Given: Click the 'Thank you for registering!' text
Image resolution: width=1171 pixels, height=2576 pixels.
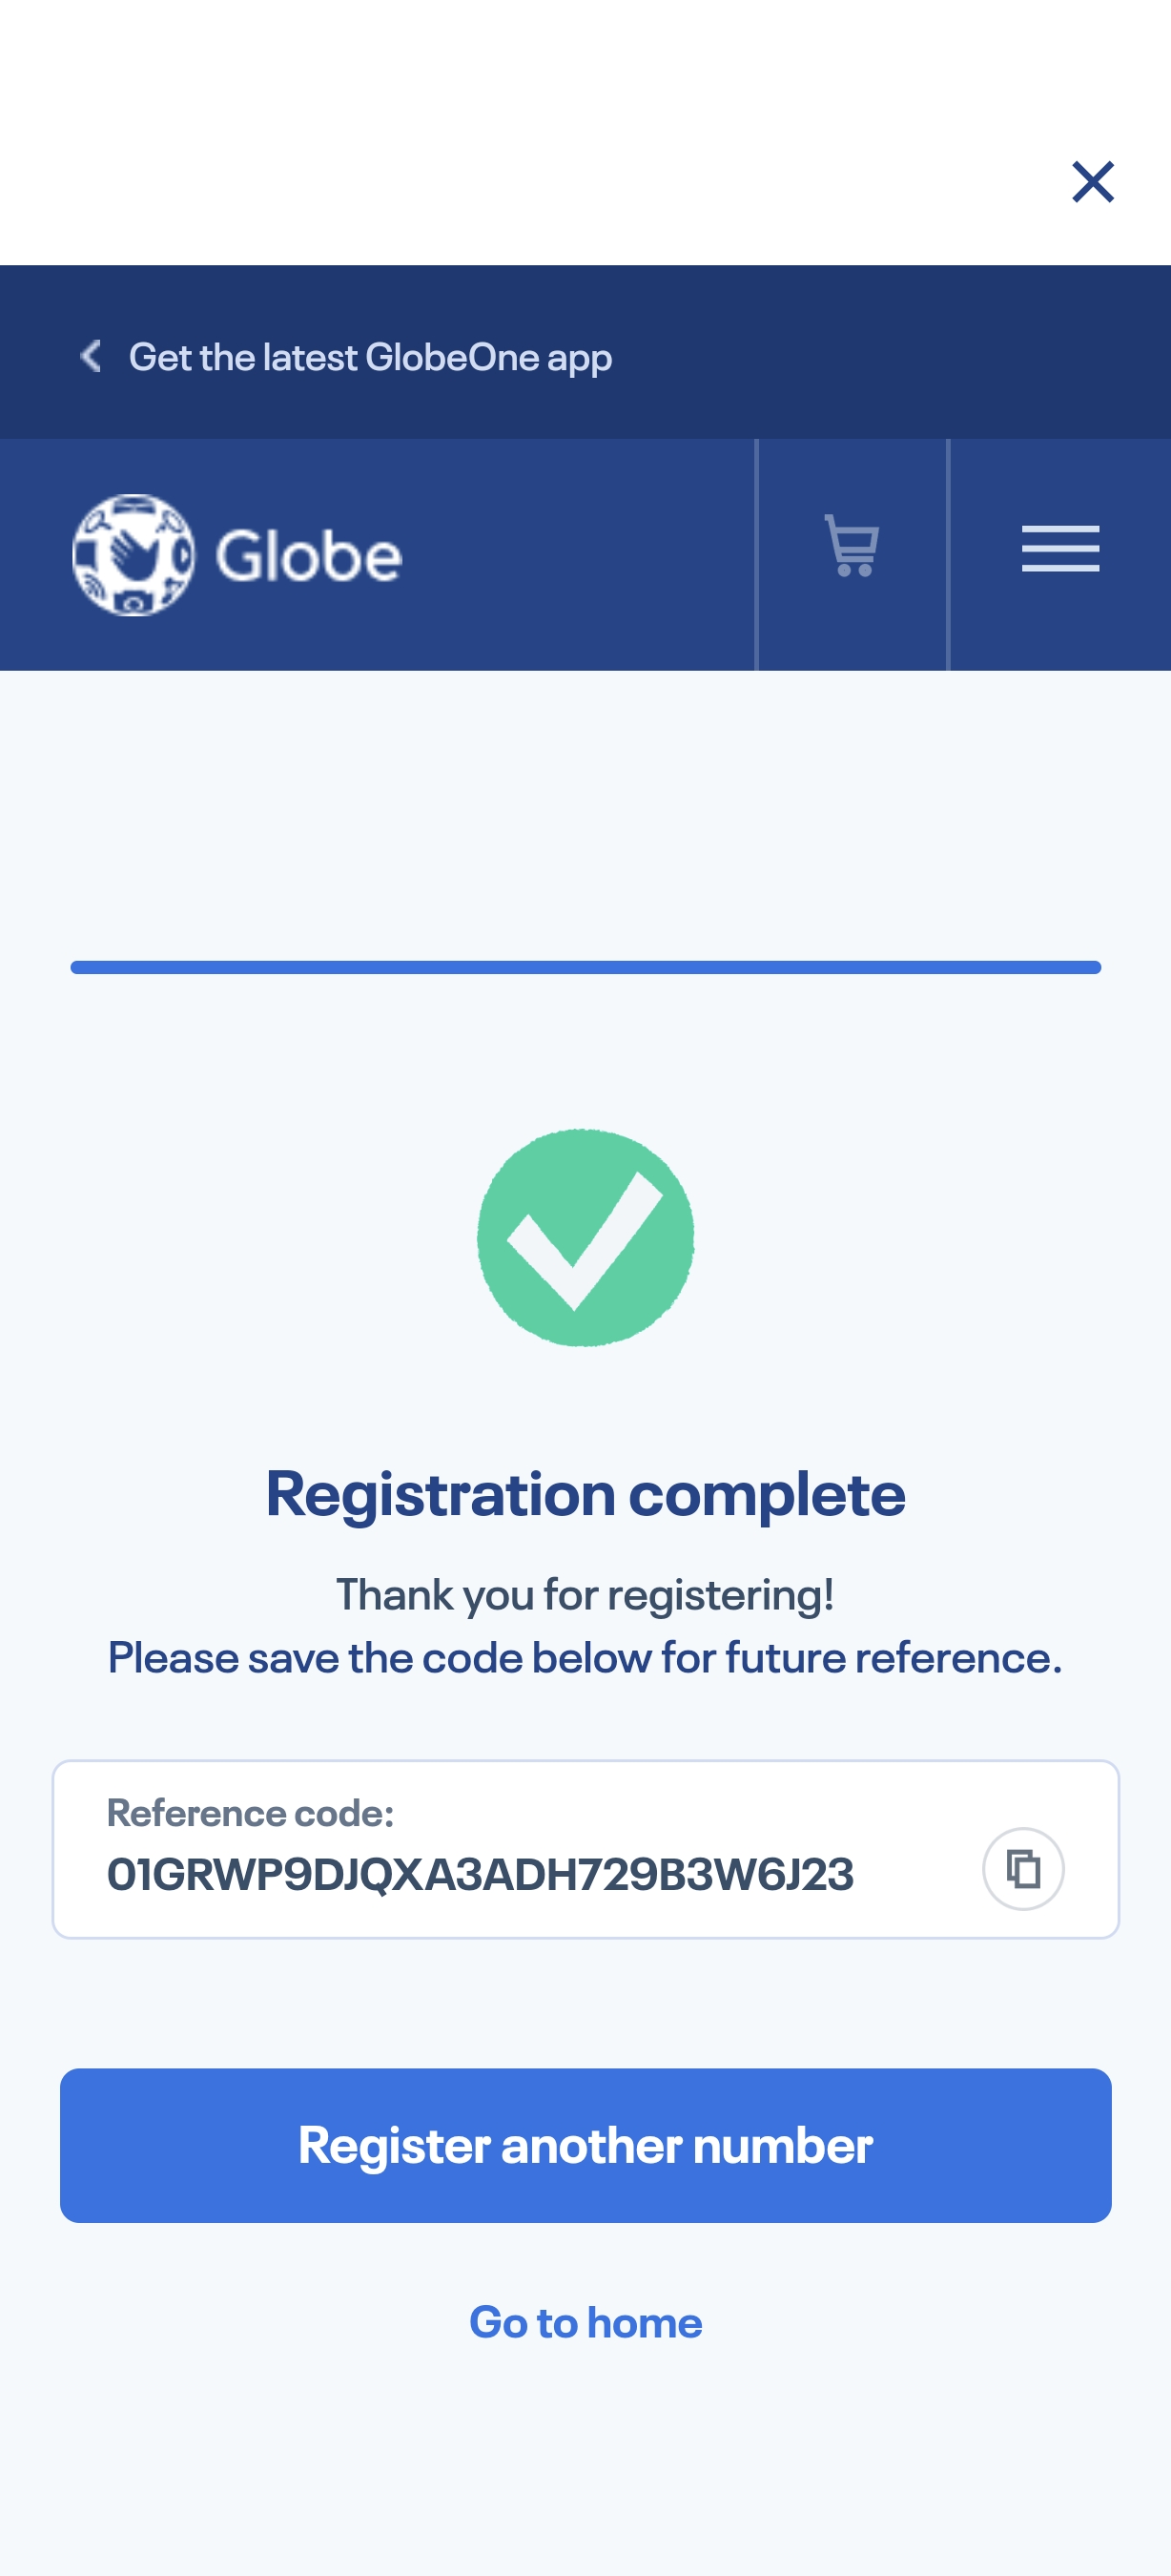Looking at the screenshot, I should (585, 1595).
